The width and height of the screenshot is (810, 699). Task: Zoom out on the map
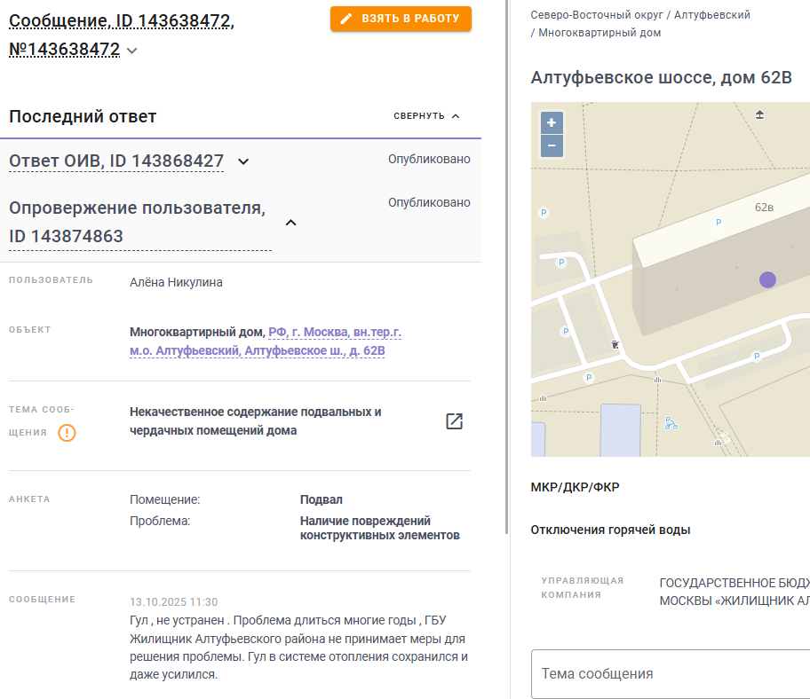[x=552, y=145]
